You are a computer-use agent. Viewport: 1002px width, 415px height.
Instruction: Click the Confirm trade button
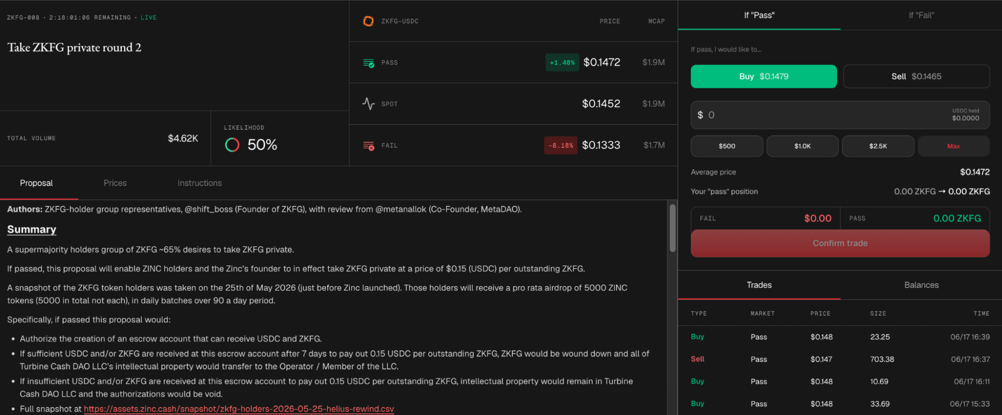pos(840,243)
